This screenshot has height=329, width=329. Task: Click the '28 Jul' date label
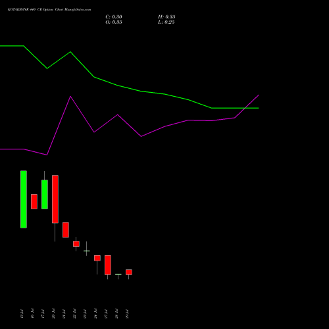point(116,314)
